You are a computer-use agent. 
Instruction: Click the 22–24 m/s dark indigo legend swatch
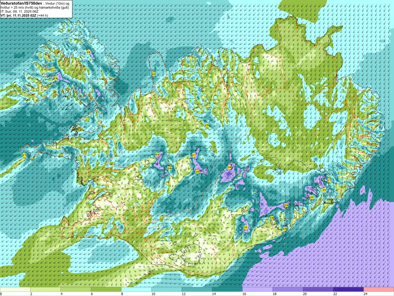[348, 290]
